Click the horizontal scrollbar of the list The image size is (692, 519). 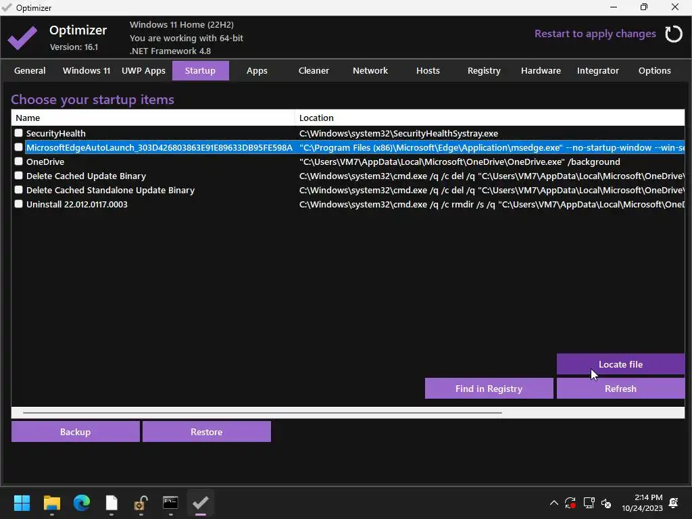[262, 413]
